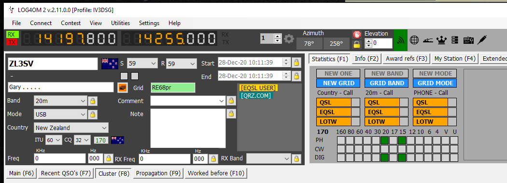507x183 pixels.
Task: Toggle second small square under S report
Action: point(135,76)
